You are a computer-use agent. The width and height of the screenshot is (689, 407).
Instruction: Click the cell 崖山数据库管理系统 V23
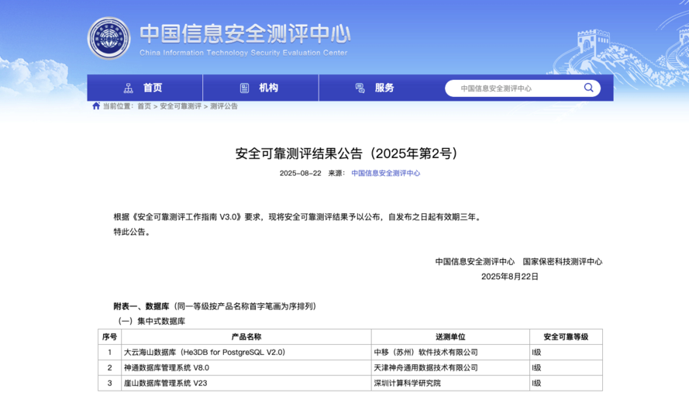coord(246,383)
